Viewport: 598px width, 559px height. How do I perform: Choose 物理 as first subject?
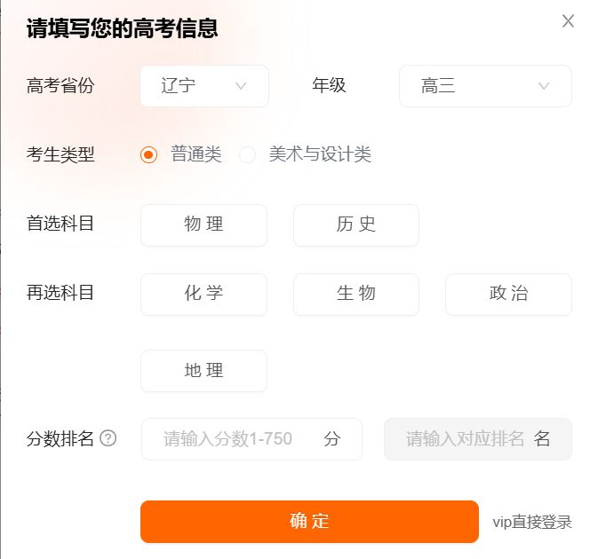click(x=203, y=225)
